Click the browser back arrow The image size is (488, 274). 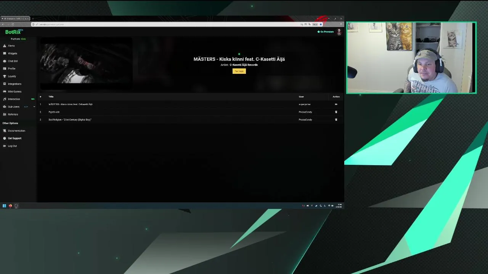(3, 24)
